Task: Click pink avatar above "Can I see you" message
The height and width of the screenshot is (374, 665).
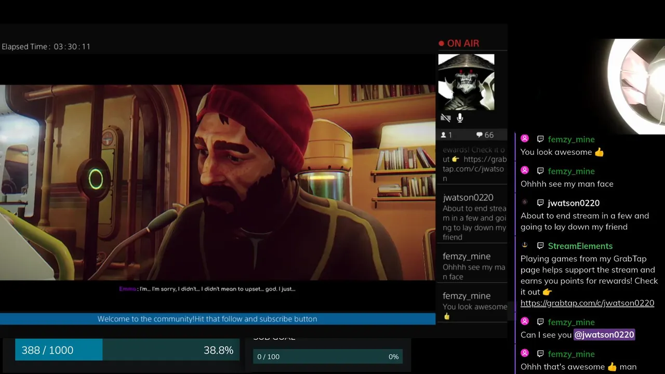Action: 525,322
